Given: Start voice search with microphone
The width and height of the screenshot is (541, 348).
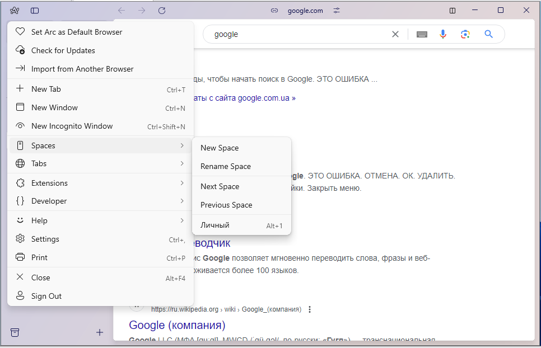Looking at the screenshot, I should coord(443,34).
